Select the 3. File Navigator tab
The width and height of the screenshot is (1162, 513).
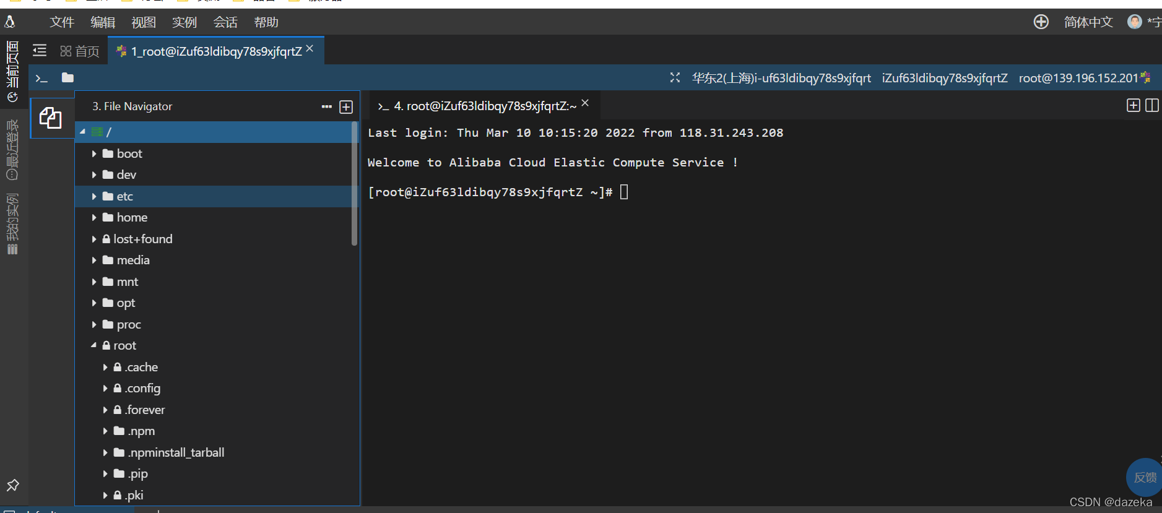click(132, 106)
